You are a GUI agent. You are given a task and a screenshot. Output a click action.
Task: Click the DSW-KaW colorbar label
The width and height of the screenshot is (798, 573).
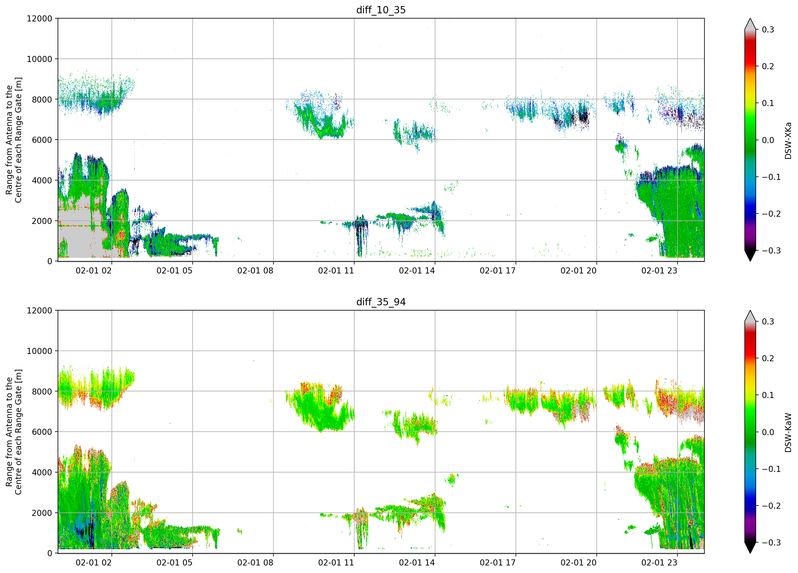click(x=788, y=433)
